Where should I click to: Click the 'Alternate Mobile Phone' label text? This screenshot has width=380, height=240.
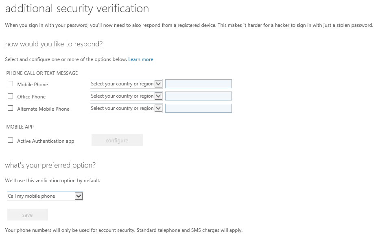tap(43, 109)
